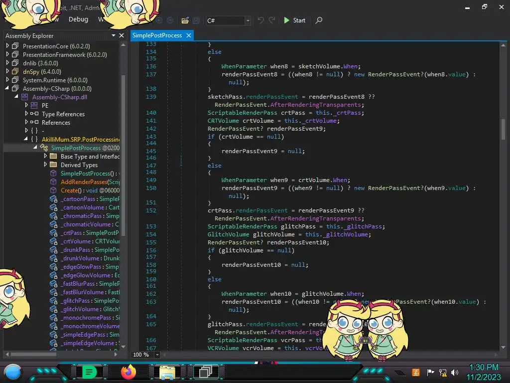Collapse the SimplePostProcess class node
The width and height of the screenshot is (510, 383).
coord(35,148)
